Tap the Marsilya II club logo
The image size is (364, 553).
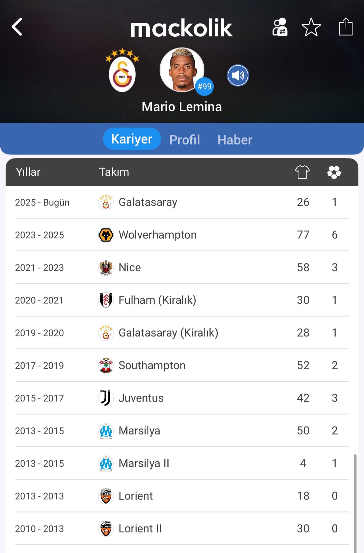pyautogui.click(x=106, y=463)
